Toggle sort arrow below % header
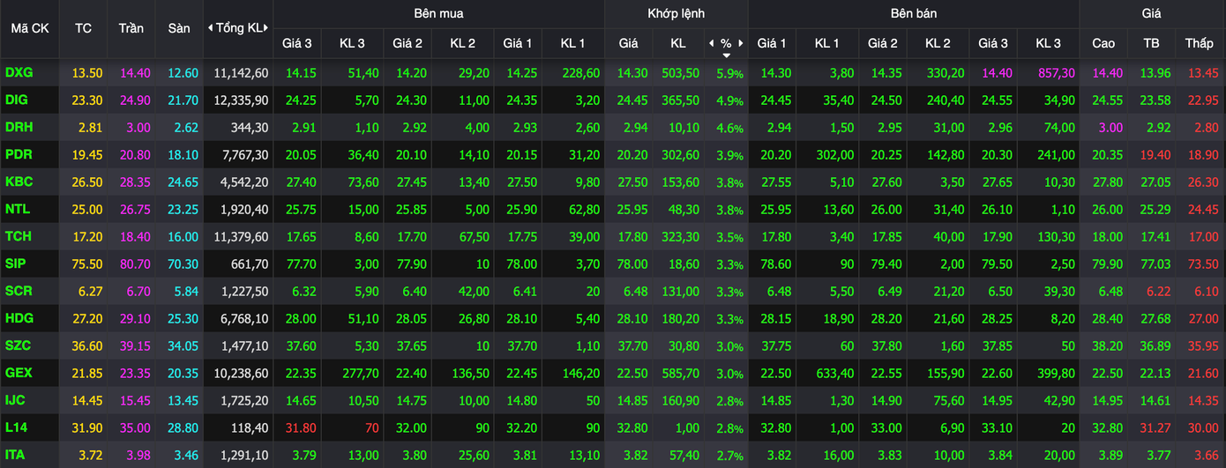Screen dimensions: 1226x468 click(x=726, y=56)
